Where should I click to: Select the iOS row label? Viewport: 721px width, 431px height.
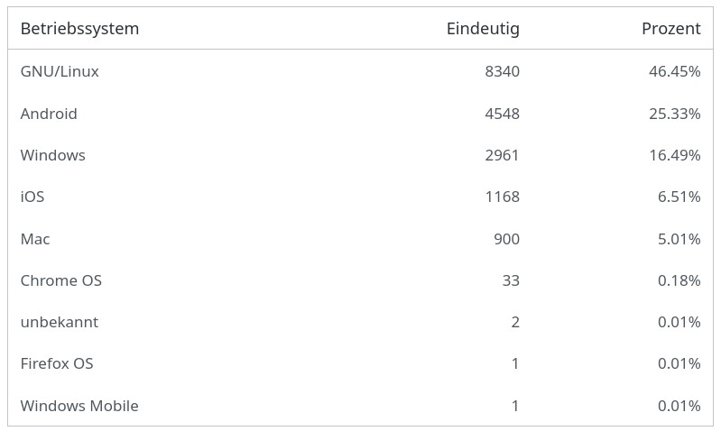point(32,197)
